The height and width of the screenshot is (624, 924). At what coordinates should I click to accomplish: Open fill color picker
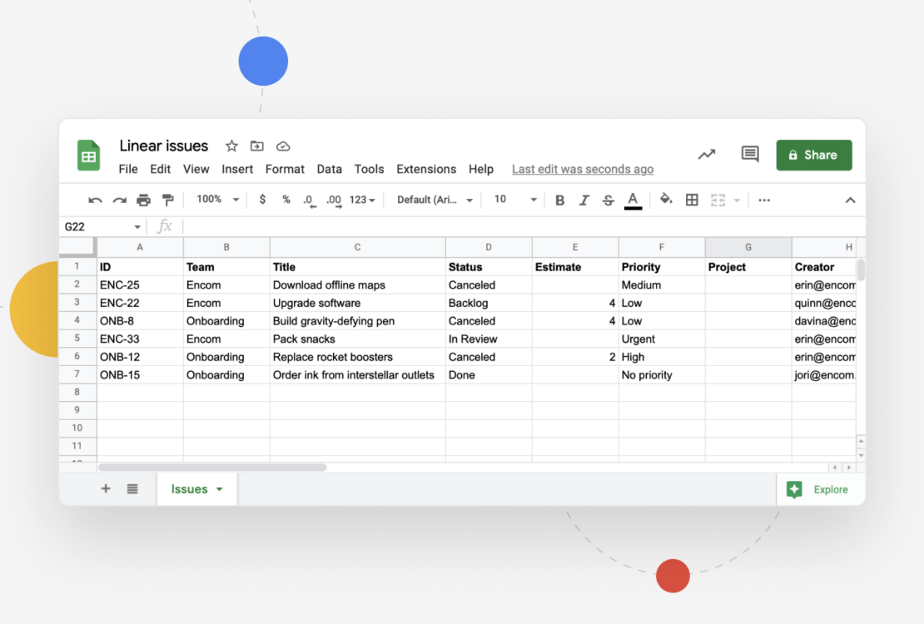(666, 199)
